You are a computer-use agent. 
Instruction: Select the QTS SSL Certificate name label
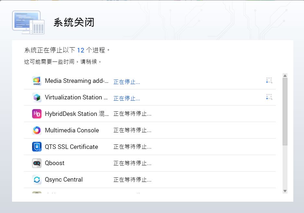point(71,147)
